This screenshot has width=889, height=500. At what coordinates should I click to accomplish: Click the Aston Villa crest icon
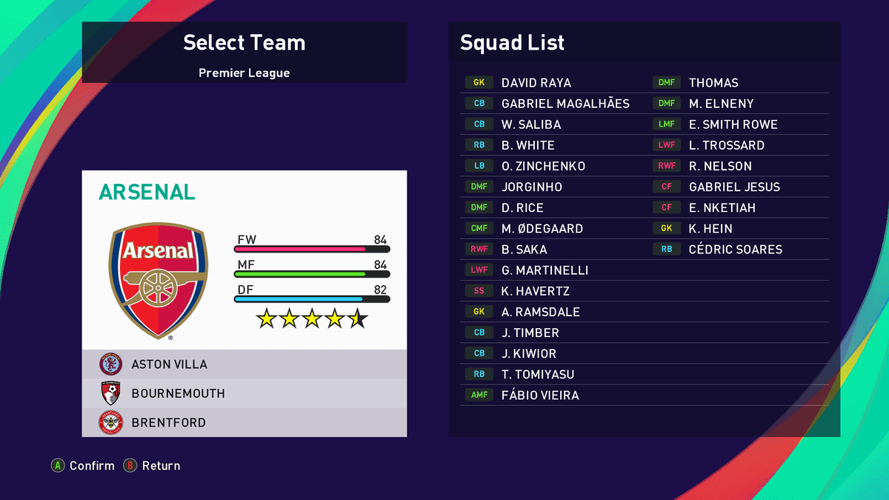[x=110, y=364]
